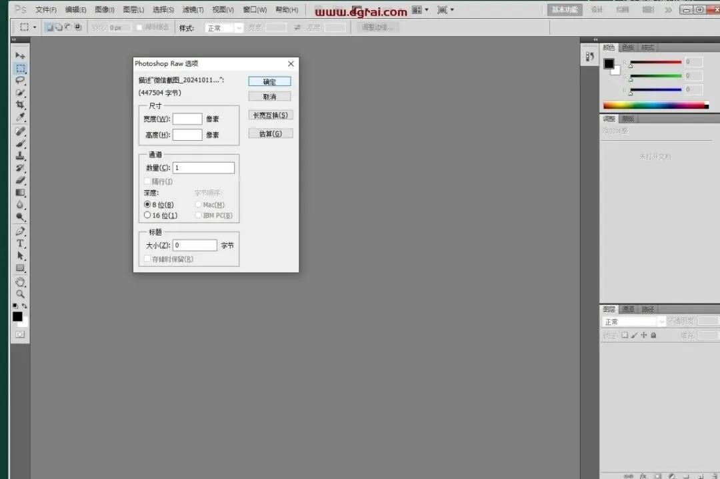Image resolution: width=720 pixels, height=479 pixels.
Task: Click the toolbox foreground color swatch
Action: (x=17, y=316)
